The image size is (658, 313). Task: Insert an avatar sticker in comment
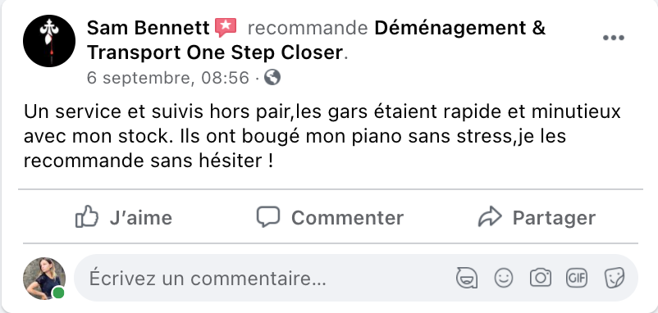click(x=467, y=278)
